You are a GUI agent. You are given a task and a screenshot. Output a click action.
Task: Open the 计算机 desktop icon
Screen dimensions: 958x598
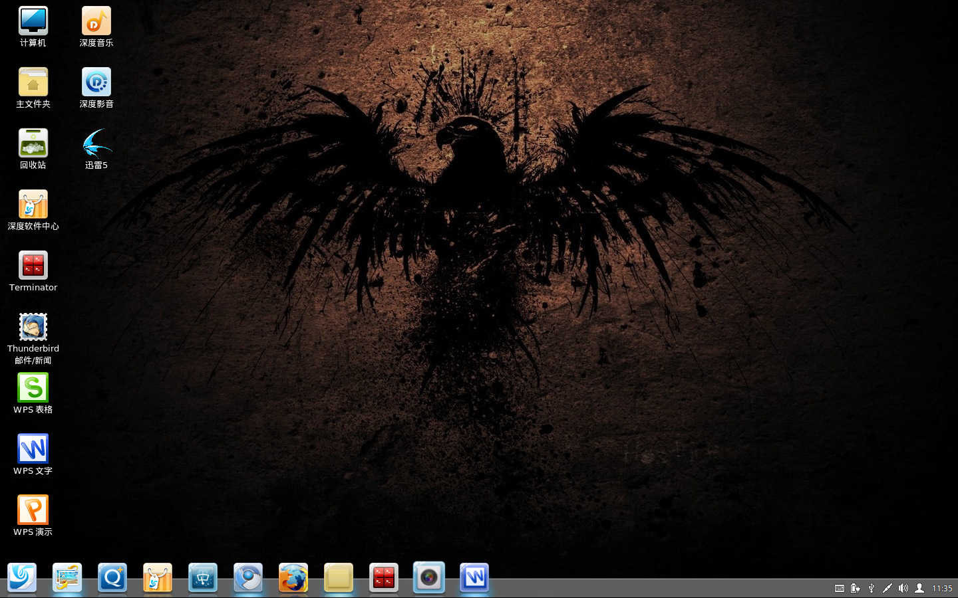click(x=33, y=27)
